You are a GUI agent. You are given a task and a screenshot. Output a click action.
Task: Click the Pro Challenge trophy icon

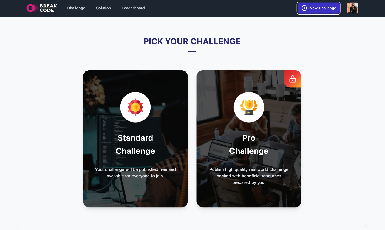249,107
